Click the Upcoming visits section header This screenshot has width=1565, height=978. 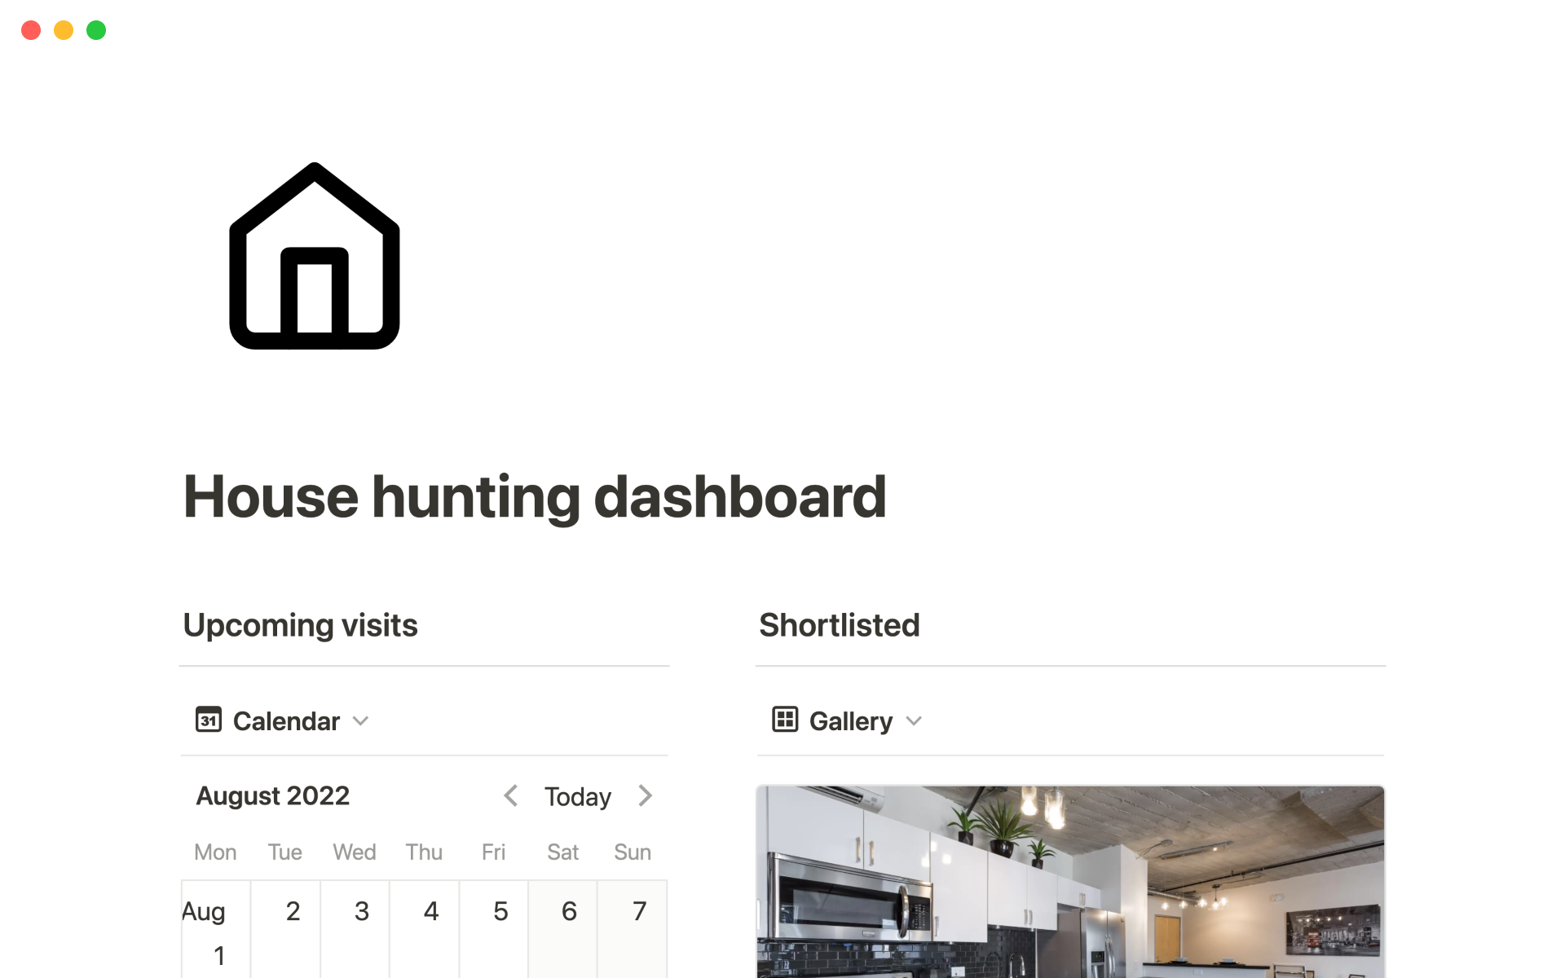(x=301, y=624)
